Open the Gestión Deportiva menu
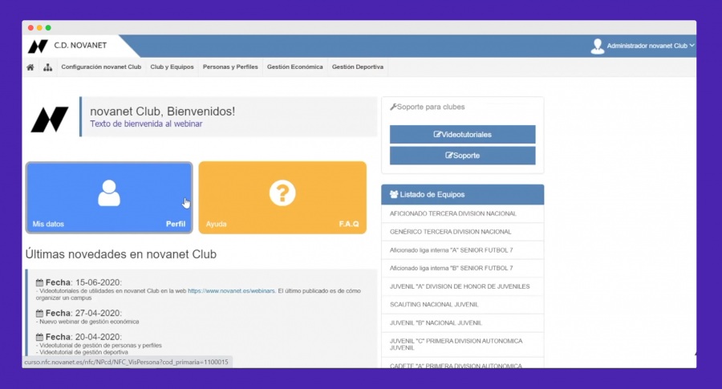 point(358,67)
